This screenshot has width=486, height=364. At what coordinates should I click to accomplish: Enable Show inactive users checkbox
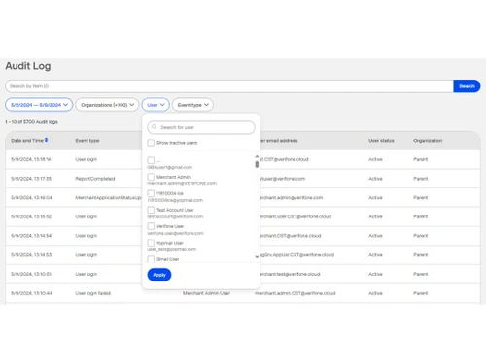[x=151, y=143]
